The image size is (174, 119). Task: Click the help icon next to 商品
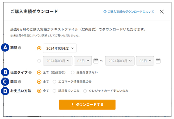tap(20, 82)
